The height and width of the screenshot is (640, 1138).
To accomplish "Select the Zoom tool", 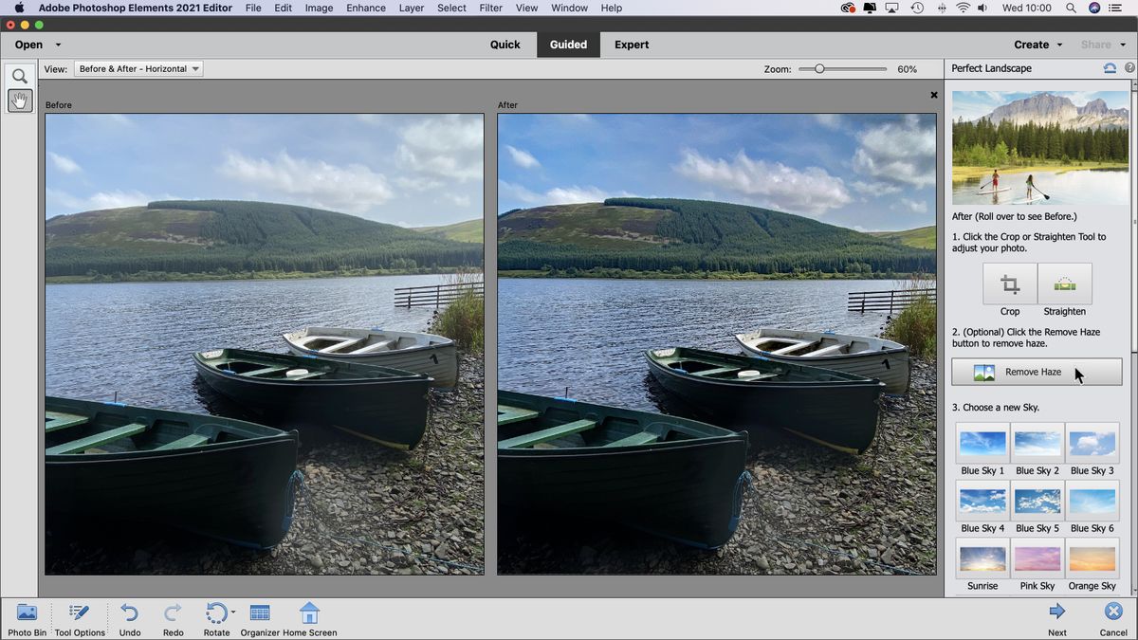I will coord(19,75).
